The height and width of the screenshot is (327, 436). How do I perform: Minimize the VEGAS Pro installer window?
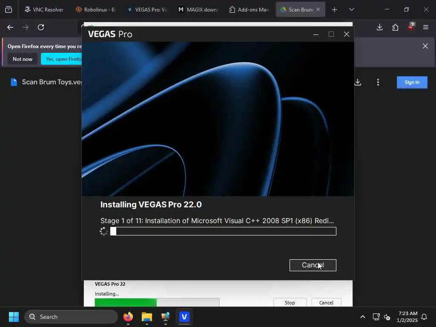316,34
